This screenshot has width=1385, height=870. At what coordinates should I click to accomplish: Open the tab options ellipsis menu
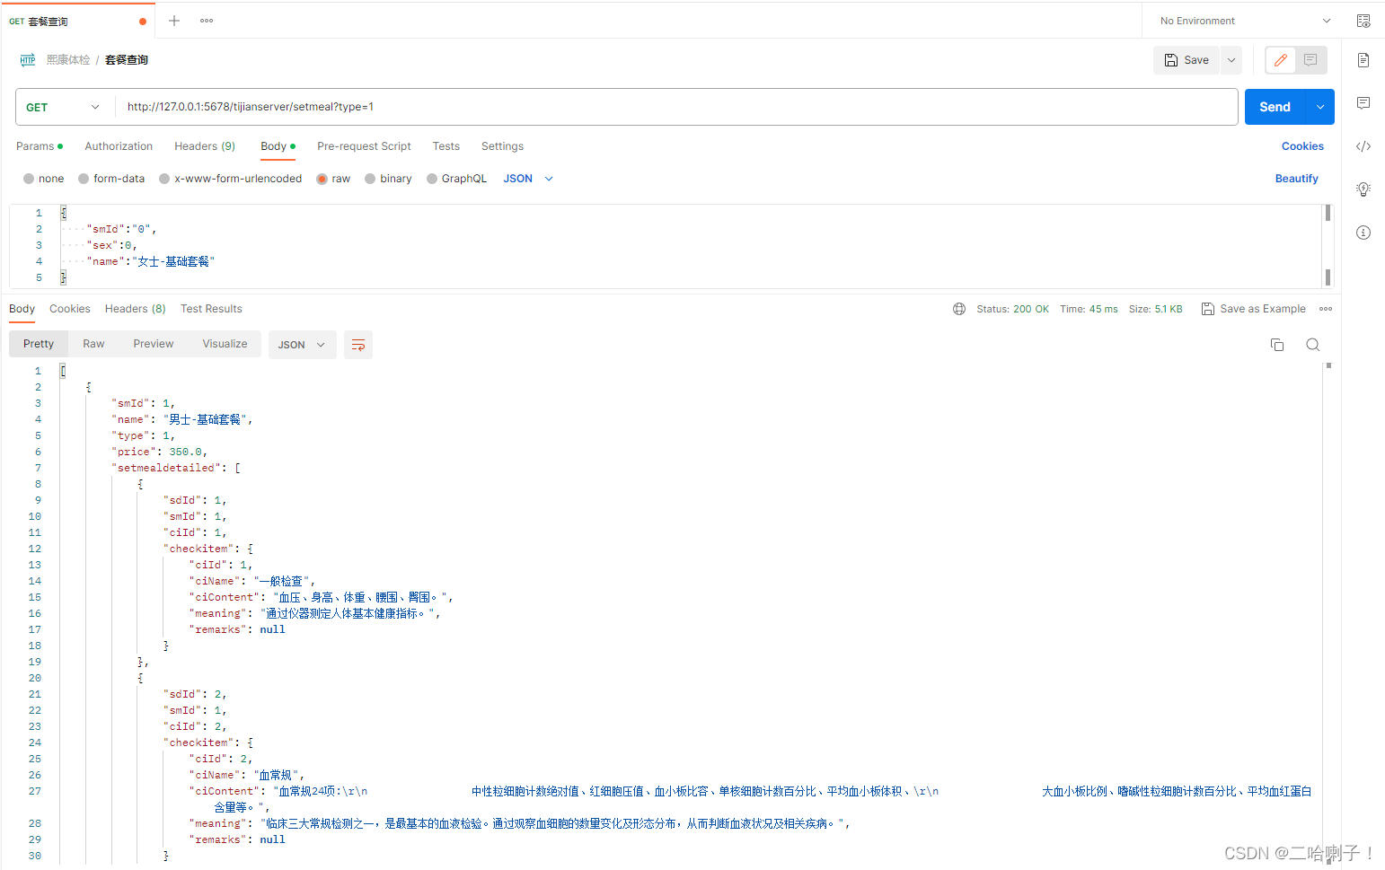(207, 21)
